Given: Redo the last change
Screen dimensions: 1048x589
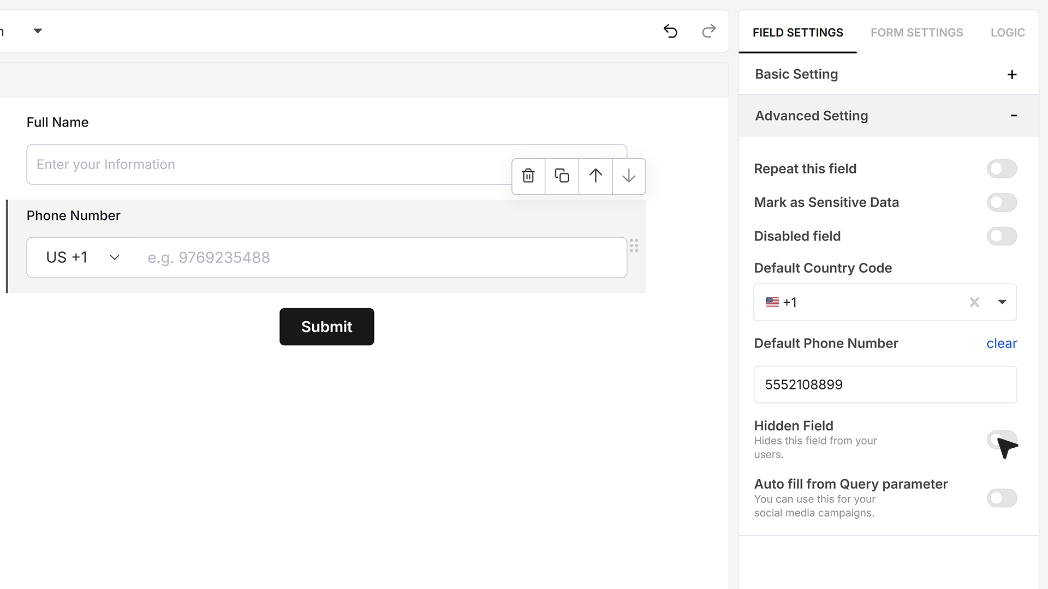Looking at the screenshot, I should click(x=708, y=31).
